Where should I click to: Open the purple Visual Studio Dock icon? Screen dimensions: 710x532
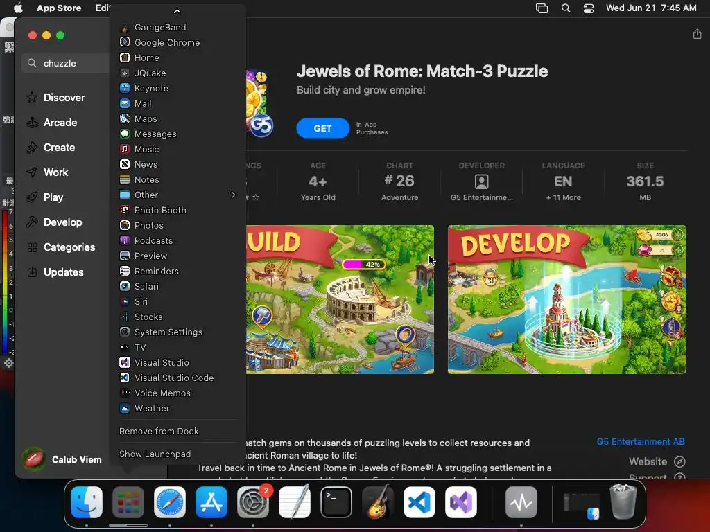(461, 502)
